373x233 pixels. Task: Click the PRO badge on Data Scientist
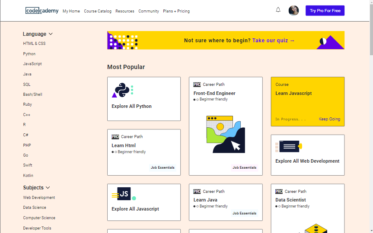point(279,192)
